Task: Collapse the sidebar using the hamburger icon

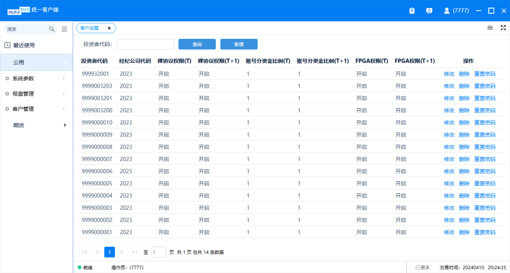Action: pyautogui.click(x=64, y=29)
